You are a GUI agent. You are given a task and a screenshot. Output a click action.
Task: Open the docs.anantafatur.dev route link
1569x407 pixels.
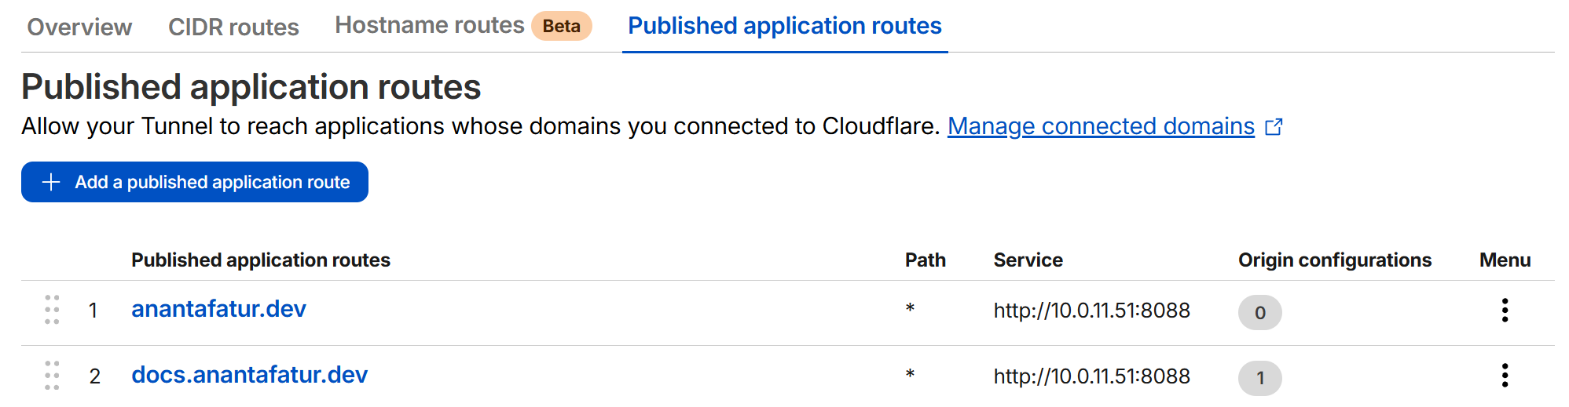click(x=249, y=375)
